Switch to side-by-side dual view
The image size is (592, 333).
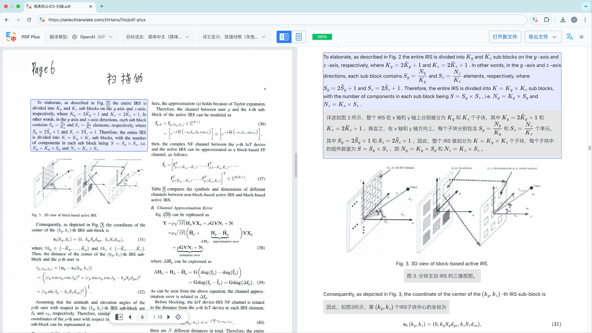[x=284, y=37]
